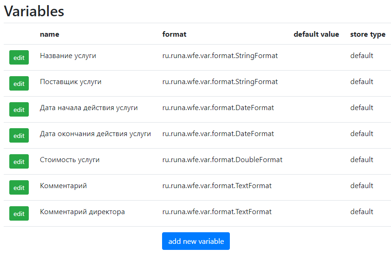Screen dimensions: 391x255
Task: Click store type default for Комментарий row
Action: pos(362,186)
